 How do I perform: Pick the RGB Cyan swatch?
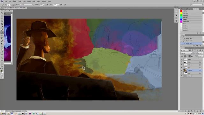[181, 17]
